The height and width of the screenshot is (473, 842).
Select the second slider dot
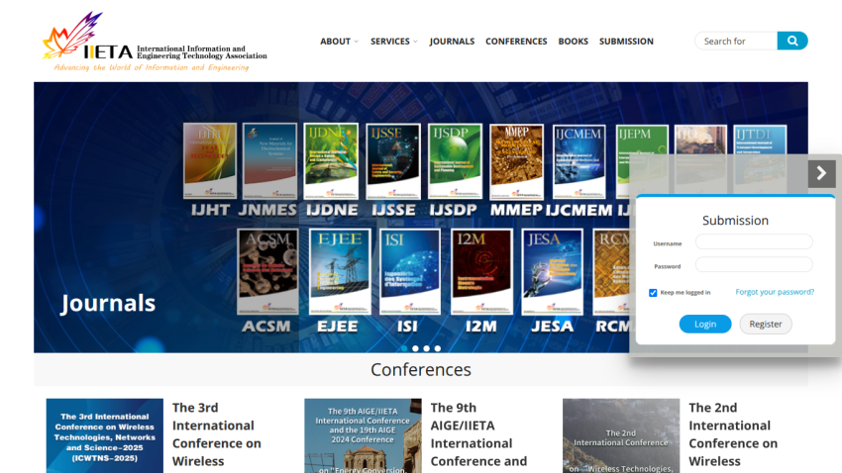415,348
